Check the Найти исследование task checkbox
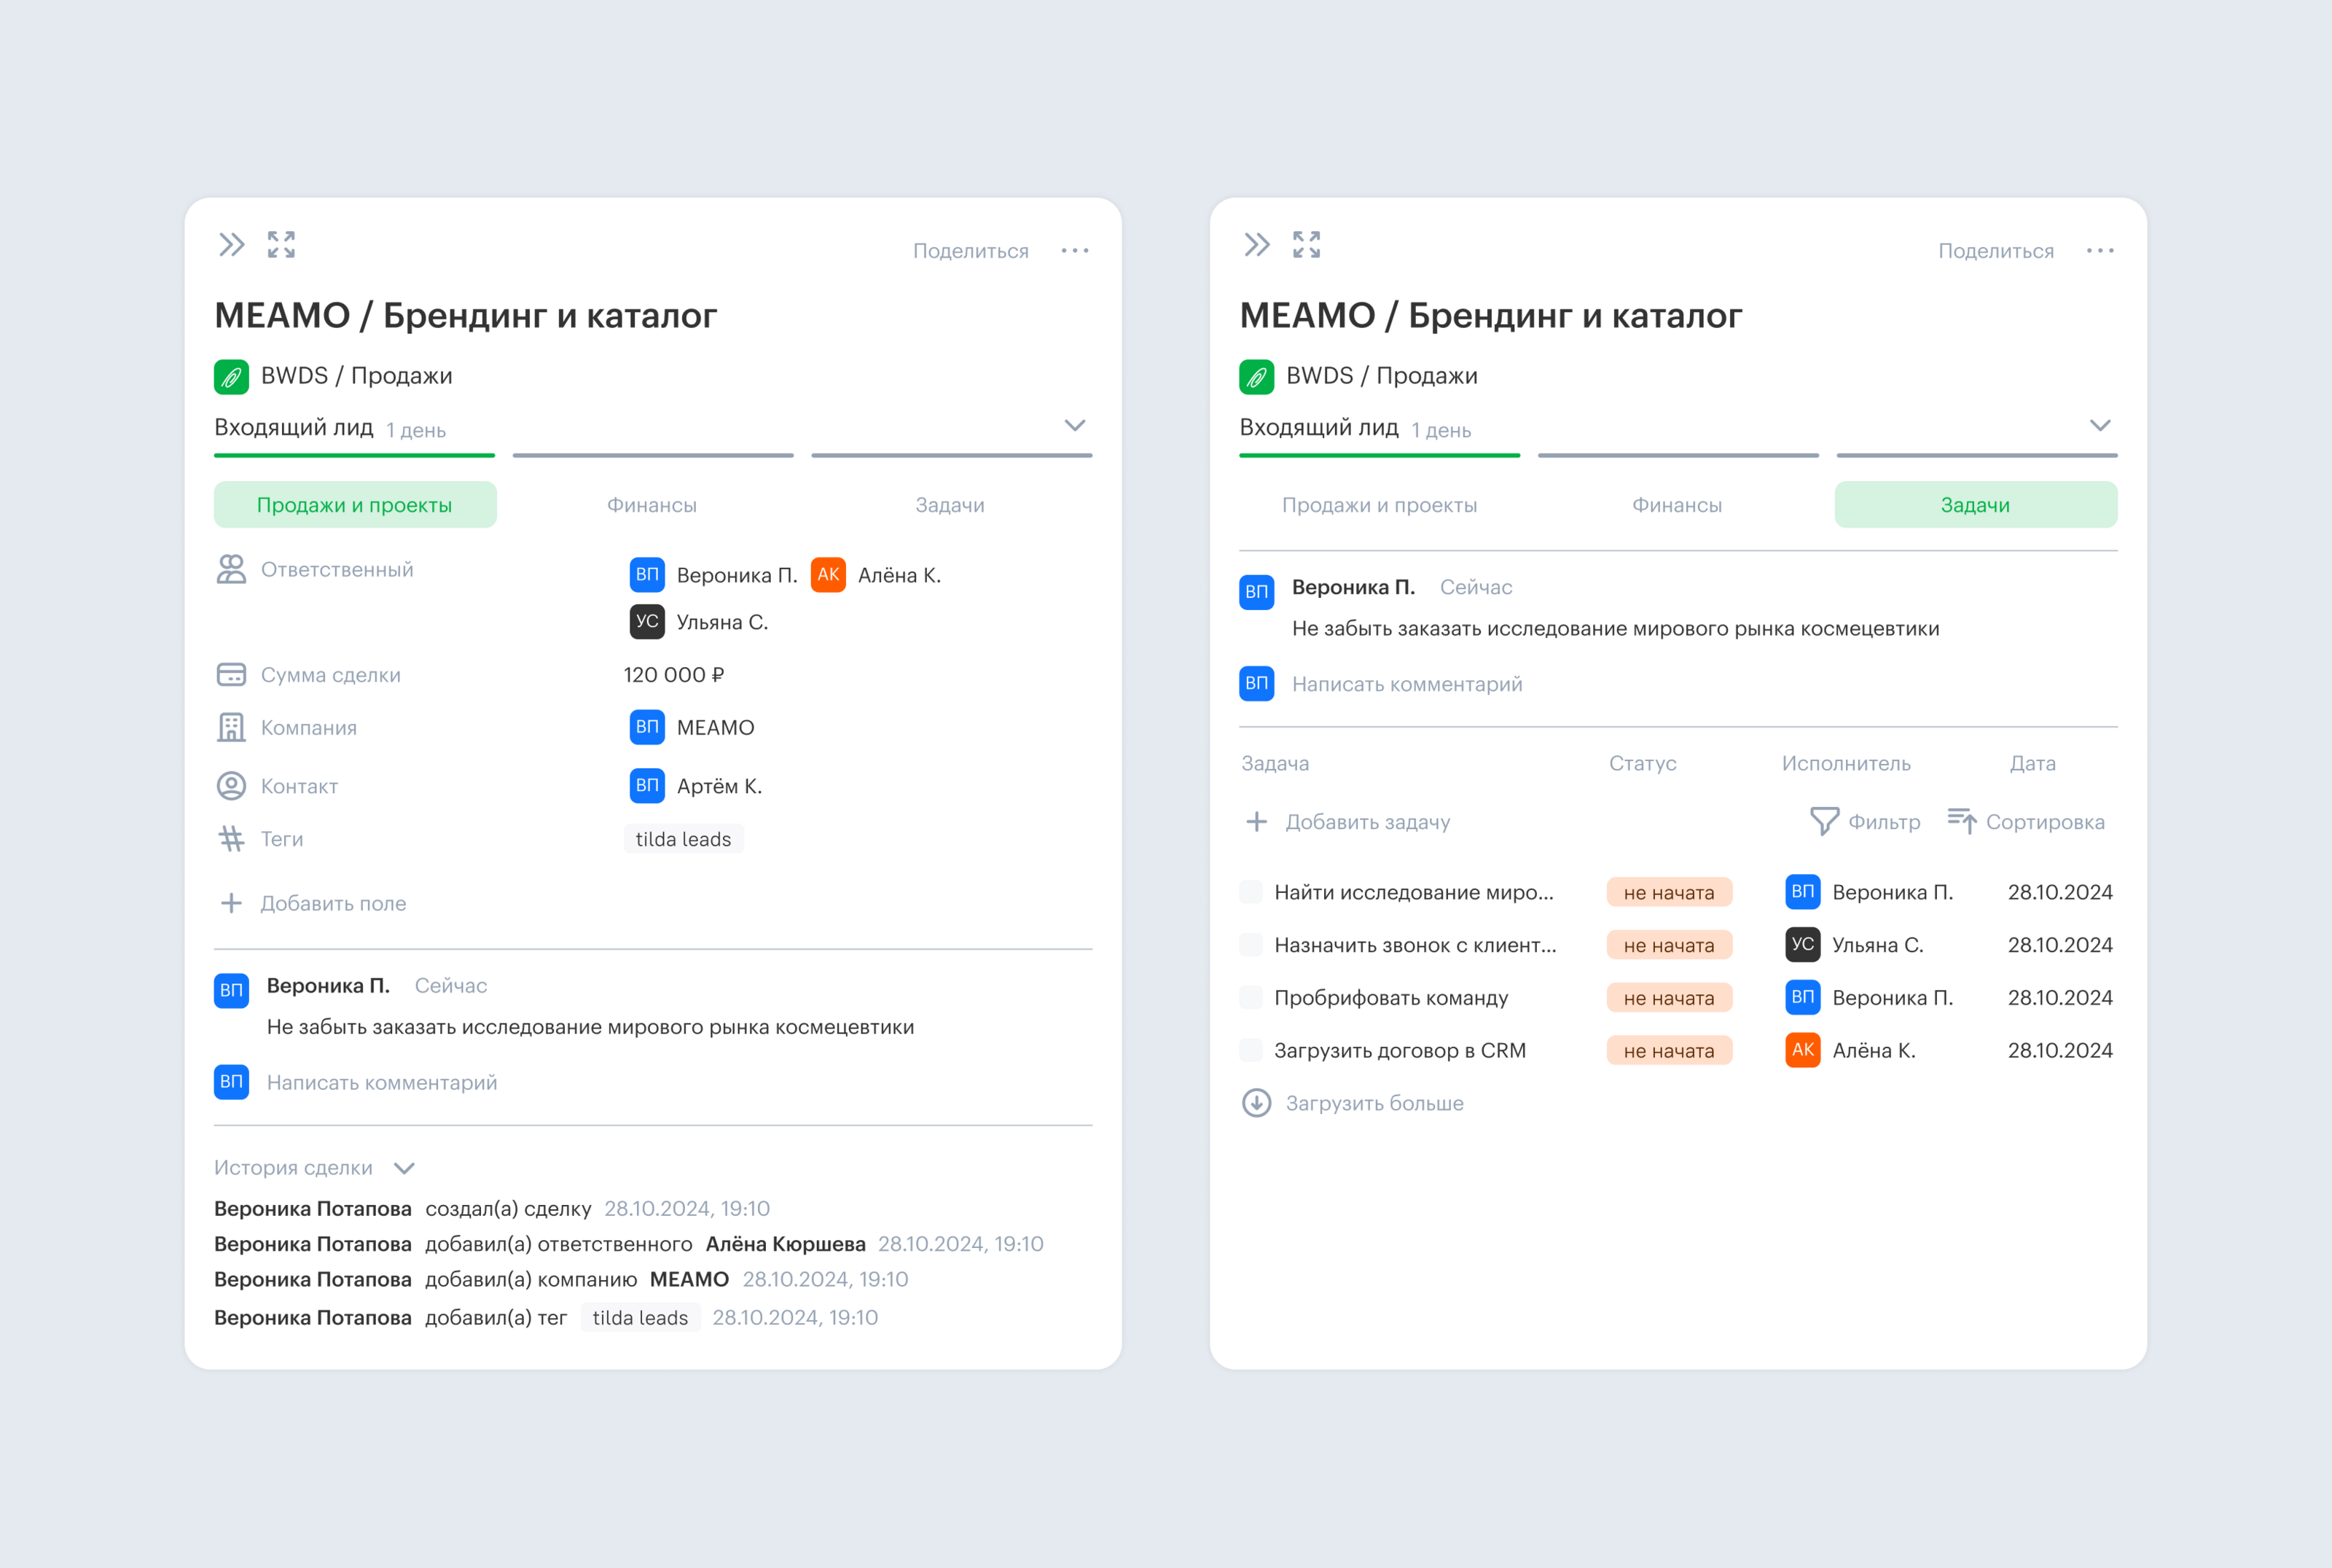Viewport: 2332px width, 1568px height. tap(1251, 892)
